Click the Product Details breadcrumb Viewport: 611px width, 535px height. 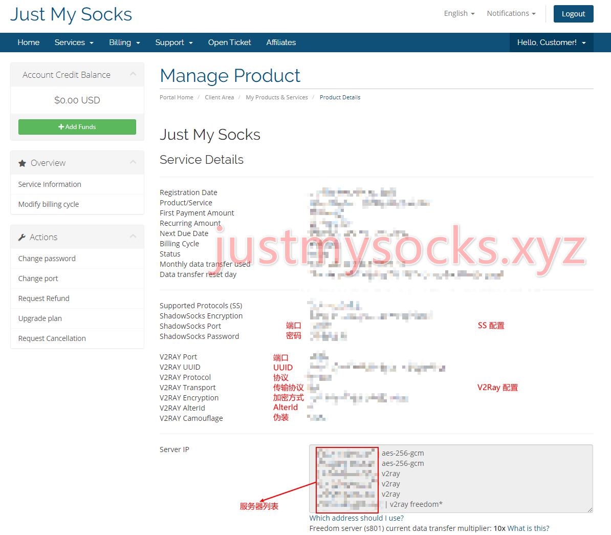(340, 97)
